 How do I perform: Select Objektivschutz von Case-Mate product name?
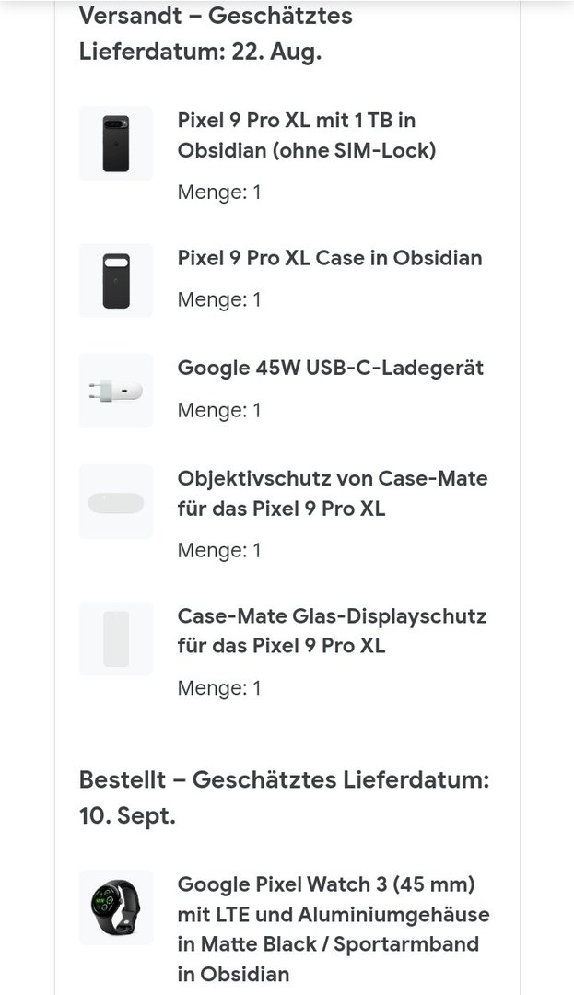click(333, 493)
